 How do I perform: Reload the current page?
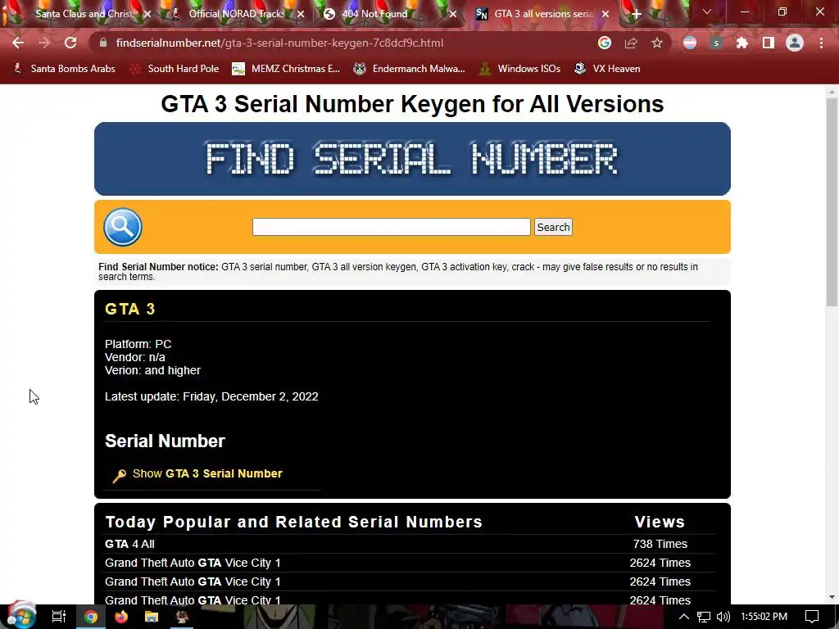70,43
